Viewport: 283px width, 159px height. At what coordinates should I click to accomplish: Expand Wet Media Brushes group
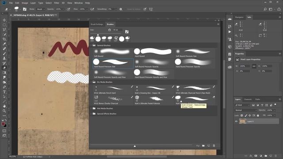coord(91,108)
